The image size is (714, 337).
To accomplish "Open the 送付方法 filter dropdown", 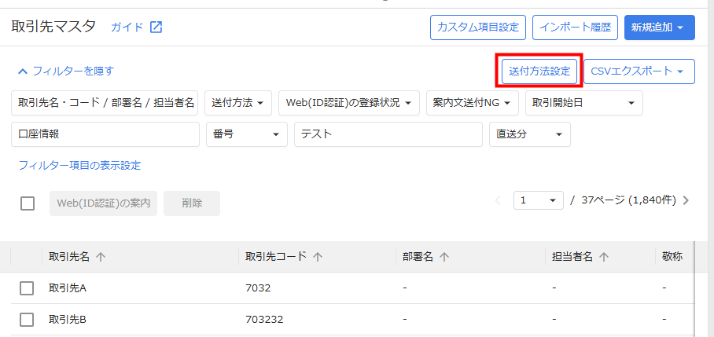I will click(x=238, y=103).
